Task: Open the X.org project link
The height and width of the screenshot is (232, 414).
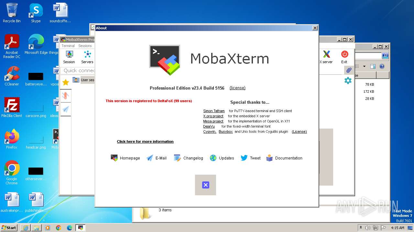Action: (x=213, y=116)
